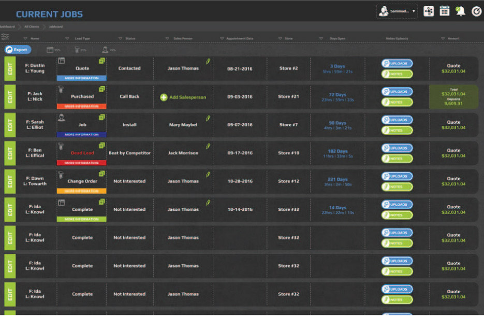Open the Status column filter triangle
This screenshot has height=316, width=484.
click(120, 39)
